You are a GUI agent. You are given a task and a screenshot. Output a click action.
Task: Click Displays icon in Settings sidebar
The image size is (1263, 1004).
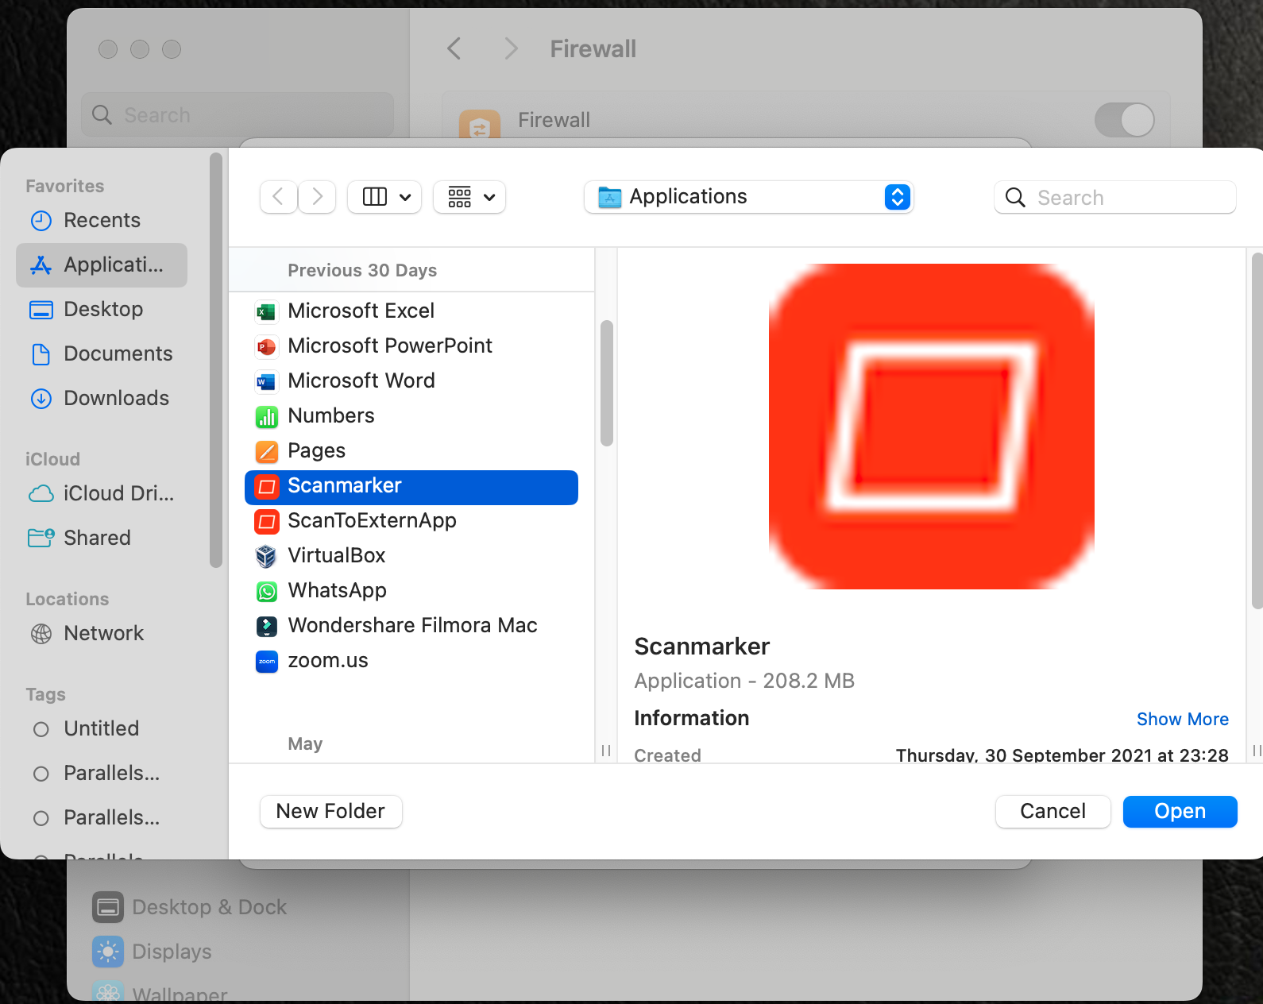pos(108,952)
